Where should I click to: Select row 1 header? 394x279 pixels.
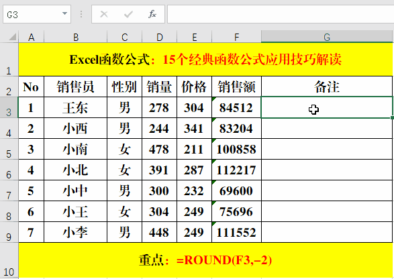[x=9, y=60]
